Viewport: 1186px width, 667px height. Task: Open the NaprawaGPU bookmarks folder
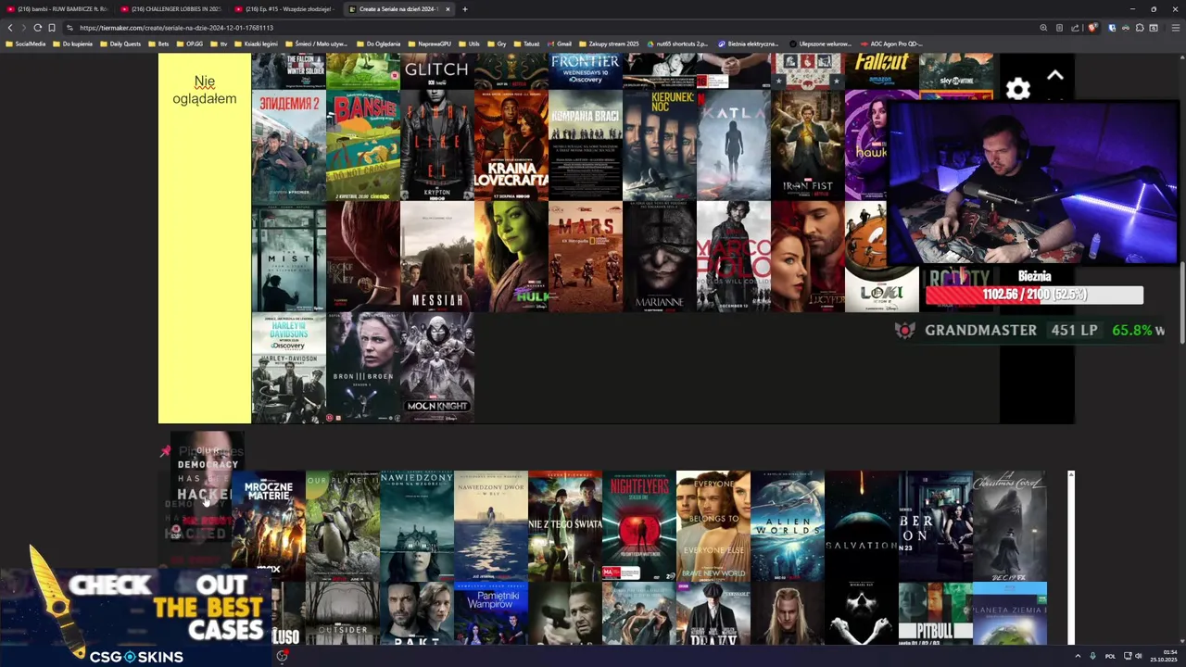click(x=429, y=44)
